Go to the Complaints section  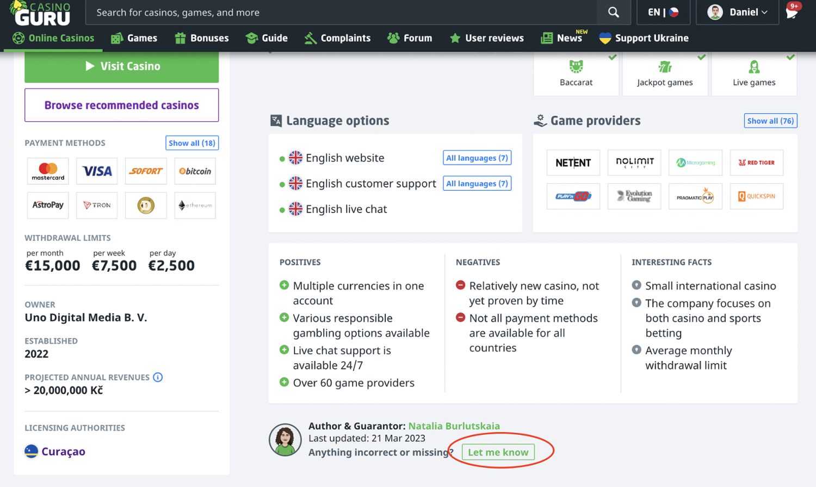tap(338, 38)
